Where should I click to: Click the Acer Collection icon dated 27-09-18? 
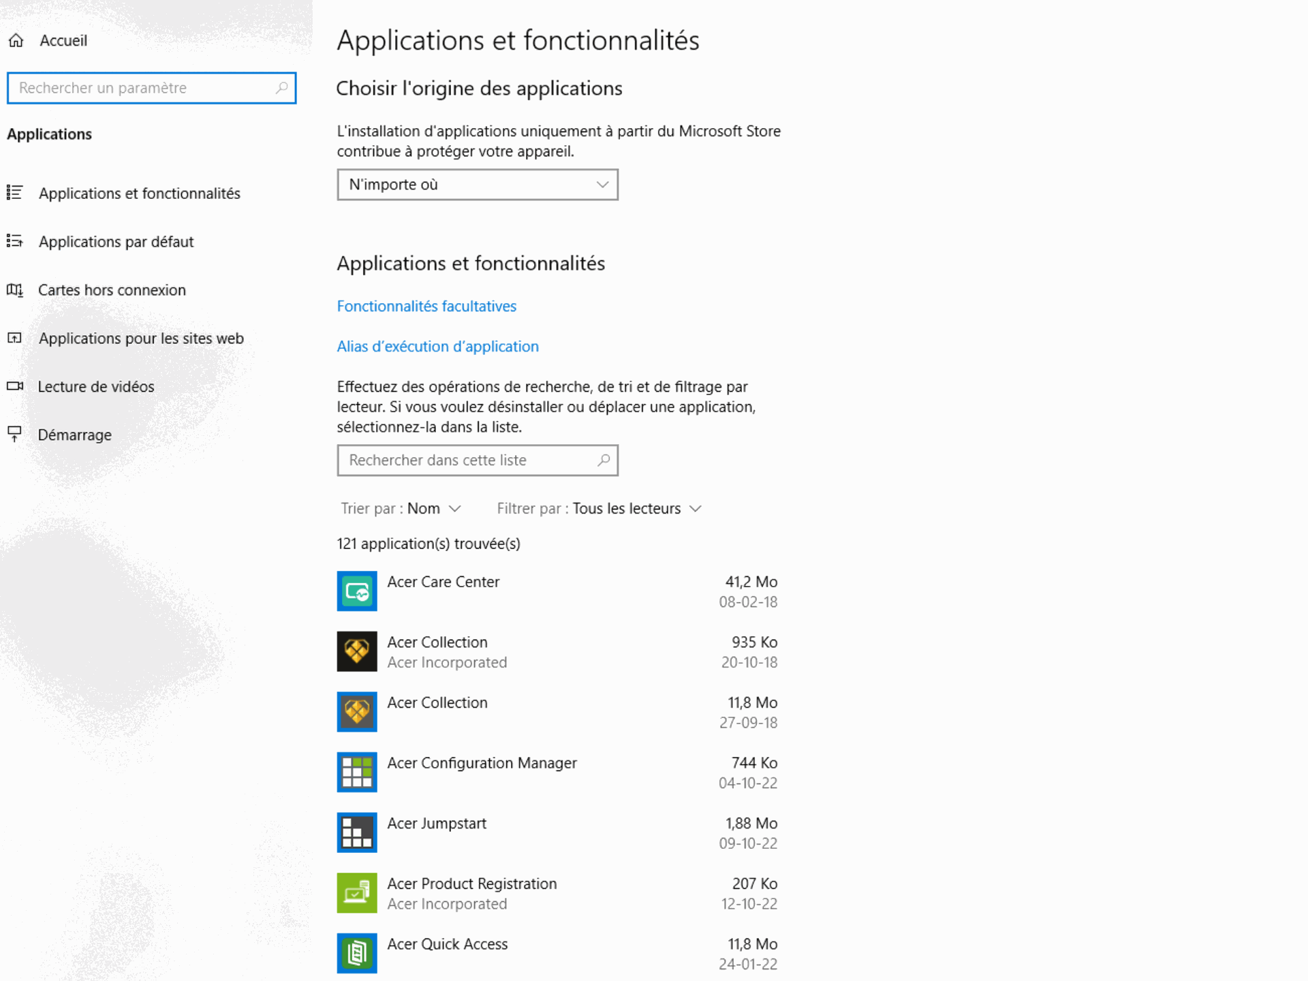click(x=357, y=712)
